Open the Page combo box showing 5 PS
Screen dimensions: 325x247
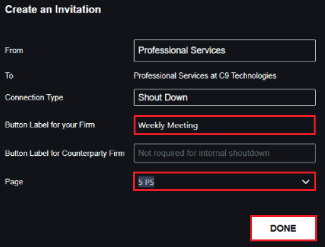pos(225,182)
